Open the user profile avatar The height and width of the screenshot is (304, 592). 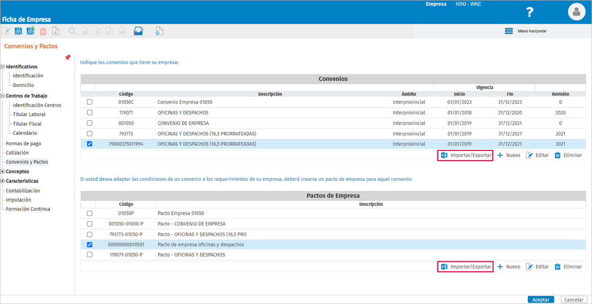[x=577, y=12]
